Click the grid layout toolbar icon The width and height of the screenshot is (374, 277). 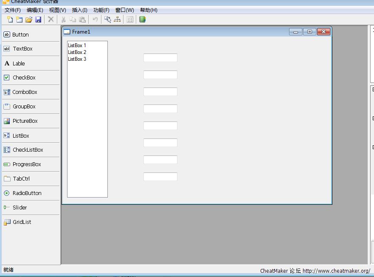pyautogui.click(x=130, y=20)
